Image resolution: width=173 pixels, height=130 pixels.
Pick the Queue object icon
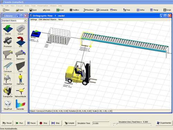pyautogui.click(x=20, y=29)
